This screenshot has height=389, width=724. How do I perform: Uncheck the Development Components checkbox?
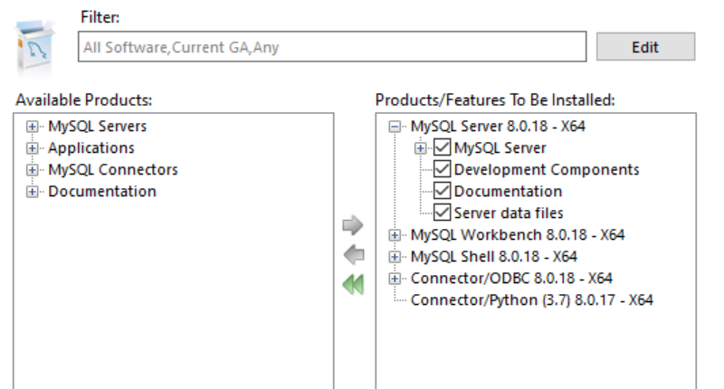(442, 169)
